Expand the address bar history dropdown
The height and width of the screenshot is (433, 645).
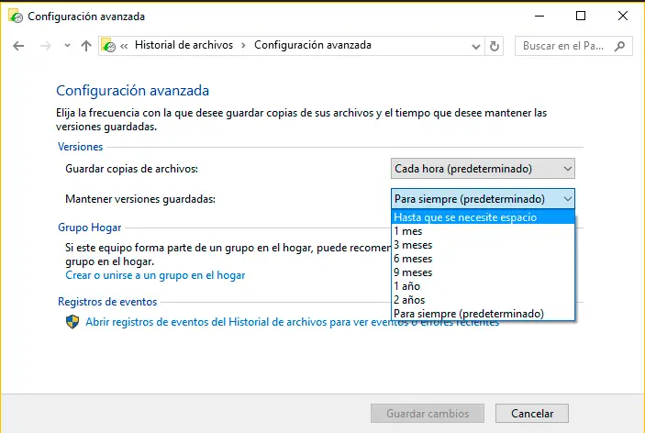pos(477,46)
